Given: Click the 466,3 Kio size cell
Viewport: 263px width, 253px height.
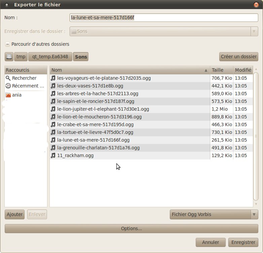Looking at the screenshot, I should (x=222, y=124).
